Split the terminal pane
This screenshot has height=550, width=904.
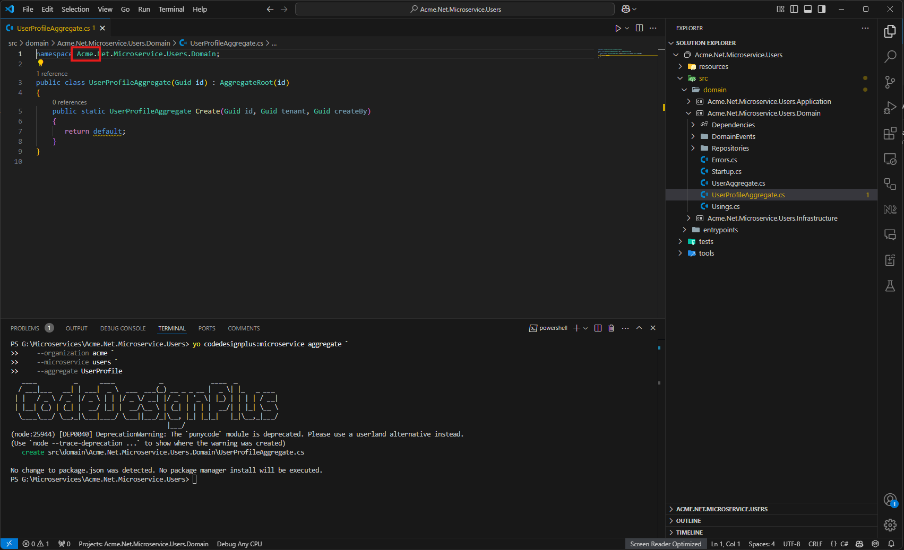click(x=598, y=328)
